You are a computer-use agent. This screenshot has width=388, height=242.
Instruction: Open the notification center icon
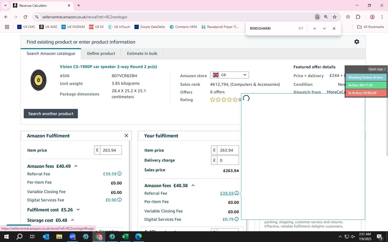tap(380, 237)
